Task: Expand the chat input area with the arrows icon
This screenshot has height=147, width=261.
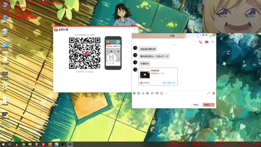Action: click(208, 93)
